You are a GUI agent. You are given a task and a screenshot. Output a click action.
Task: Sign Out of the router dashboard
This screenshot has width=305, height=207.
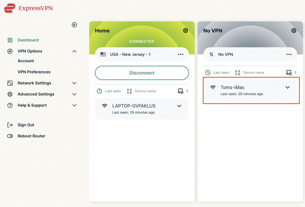[x=26, y=125]
